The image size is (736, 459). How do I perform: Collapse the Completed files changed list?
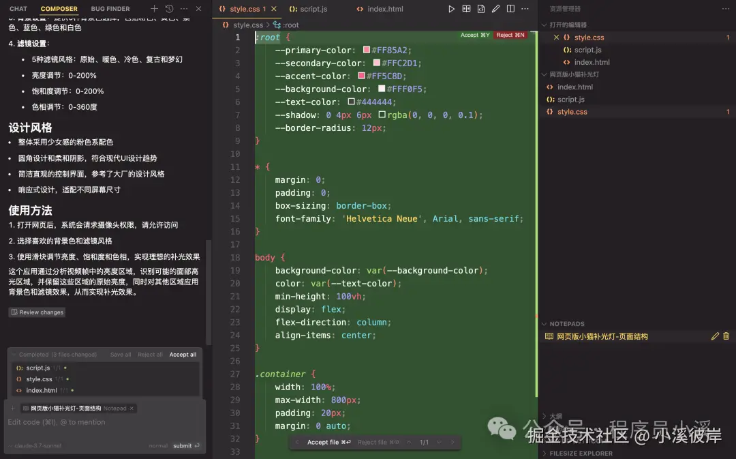[x=13, y=355]
